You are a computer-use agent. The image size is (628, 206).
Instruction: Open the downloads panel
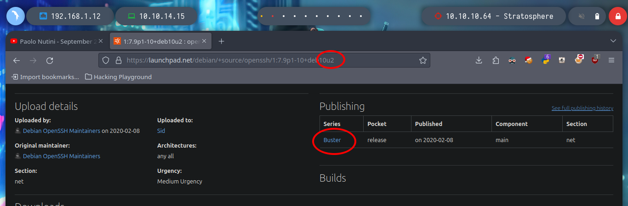pyautogui.click(x=479, y=60)
